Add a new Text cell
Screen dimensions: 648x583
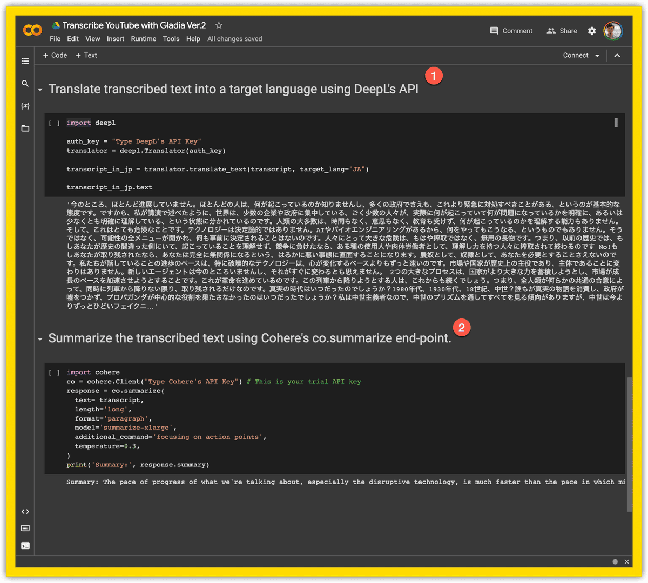coord(86,55)
